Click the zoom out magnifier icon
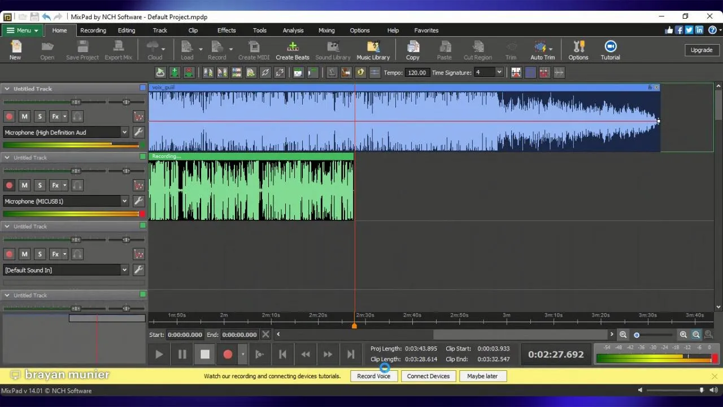The height and width of the screenshot is (407, 723). coord(623,335)
